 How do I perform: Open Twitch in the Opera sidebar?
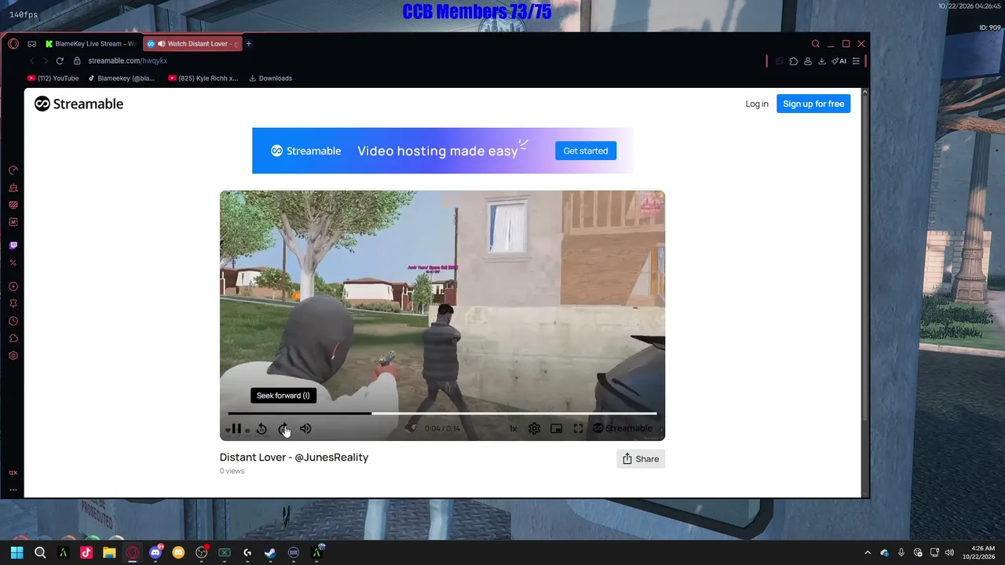[13, 246]
